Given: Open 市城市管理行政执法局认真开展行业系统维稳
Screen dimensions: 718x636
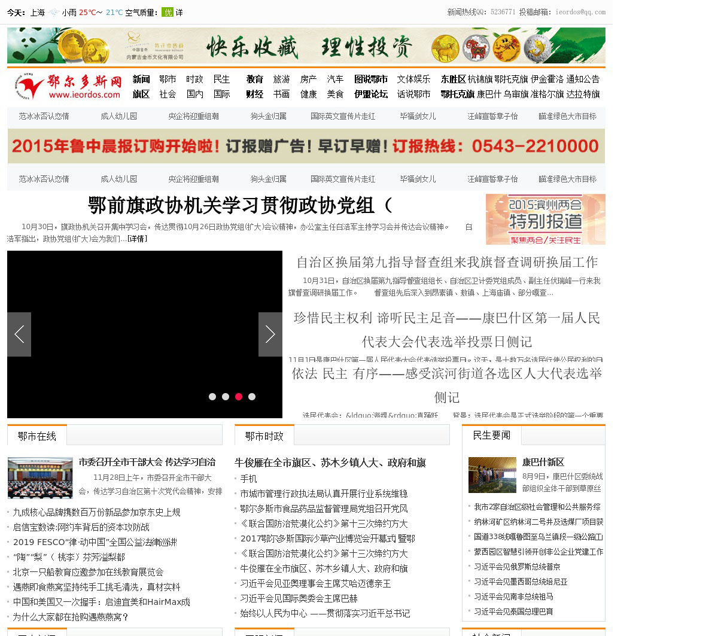Looking at the screenshot, I should tap(324, 494).
